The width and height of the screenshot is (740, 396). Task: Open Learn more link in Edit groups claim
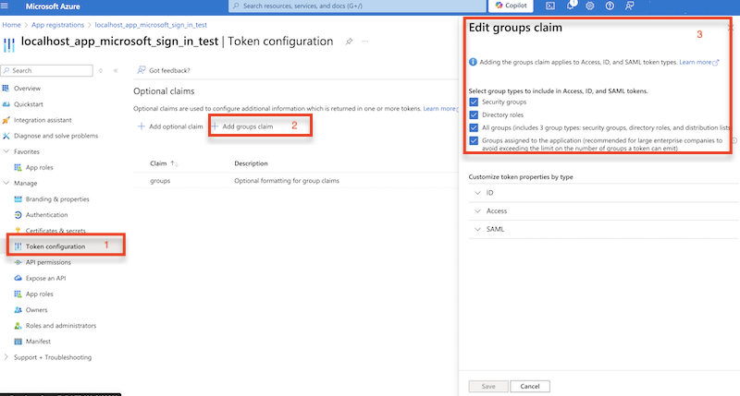point(699,62)
